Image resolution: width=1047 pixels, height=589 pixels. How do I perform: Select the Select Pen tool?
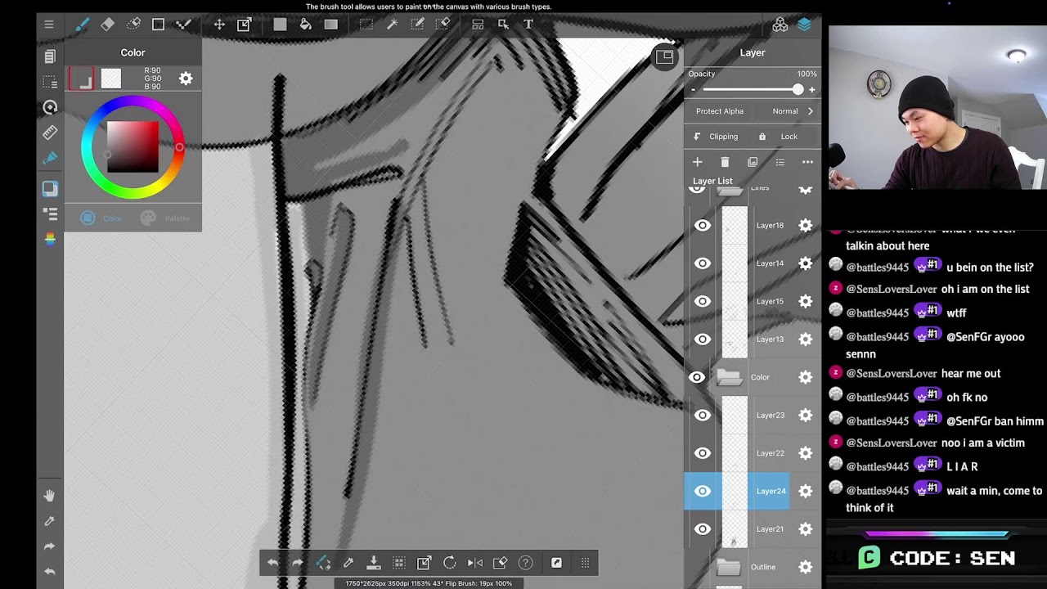[417, 25]
